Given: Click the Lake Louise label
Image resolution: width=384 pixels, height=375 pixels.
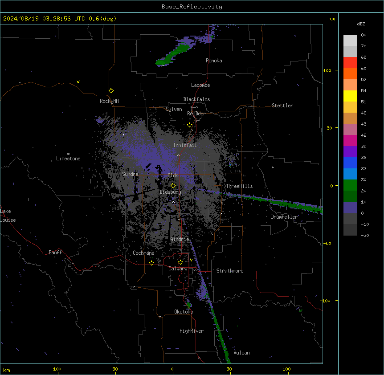Looking at the screenshot, I should [8, 216].
